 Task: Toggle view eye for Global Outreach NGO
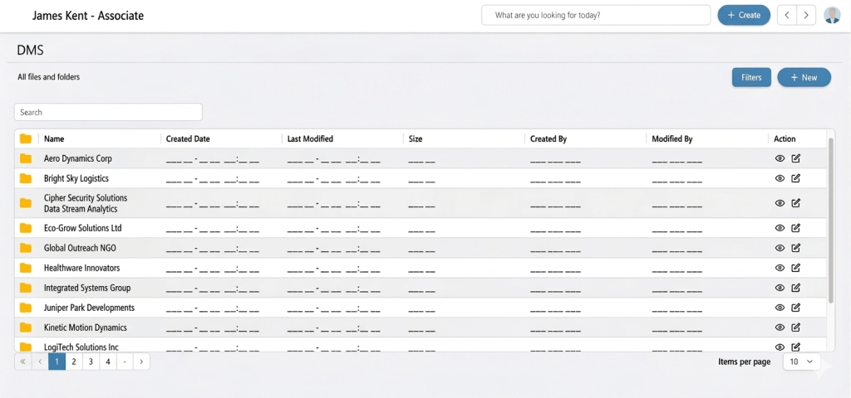tap(780, 248)
